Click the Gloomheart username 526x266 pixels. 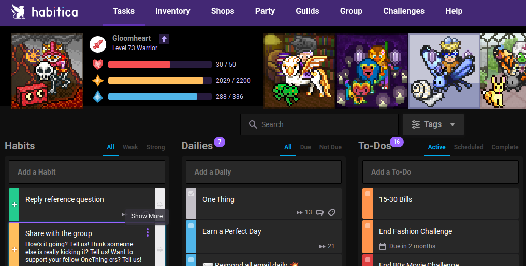pyautogui.click(x=131, y=38)
